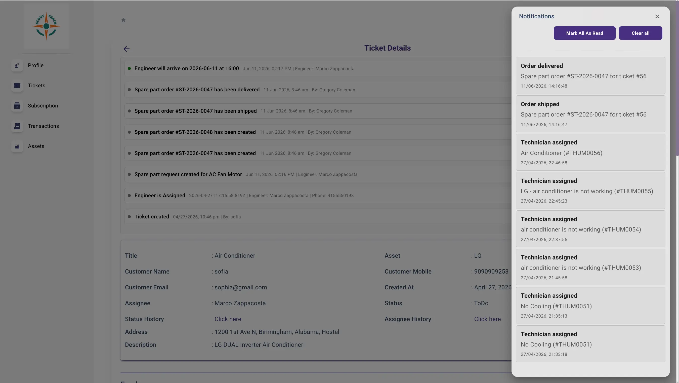Select 'Spare part request created' entry
Screen dimensions: 679x383
pyautogui.click(x=318, y=174)
